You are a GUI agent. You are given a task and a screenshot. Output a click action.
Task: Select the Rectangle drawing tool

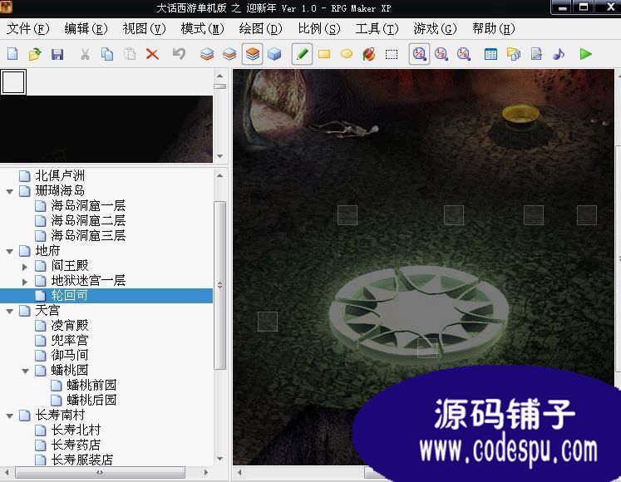(324, 54)
